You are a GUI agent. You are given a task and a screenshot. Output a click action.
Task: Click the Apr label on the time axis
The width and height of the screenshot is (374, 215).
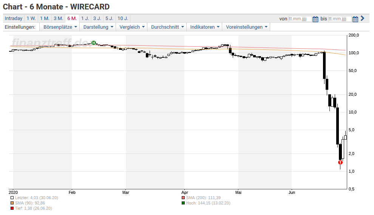click(x=185, y=192)
